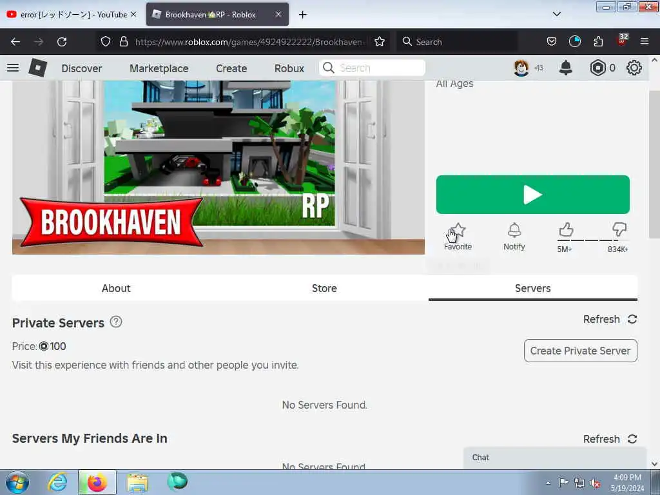Viewport: 660px width, 495px height.
Task: Click the padlock site info icon
Action: point(123,41)
